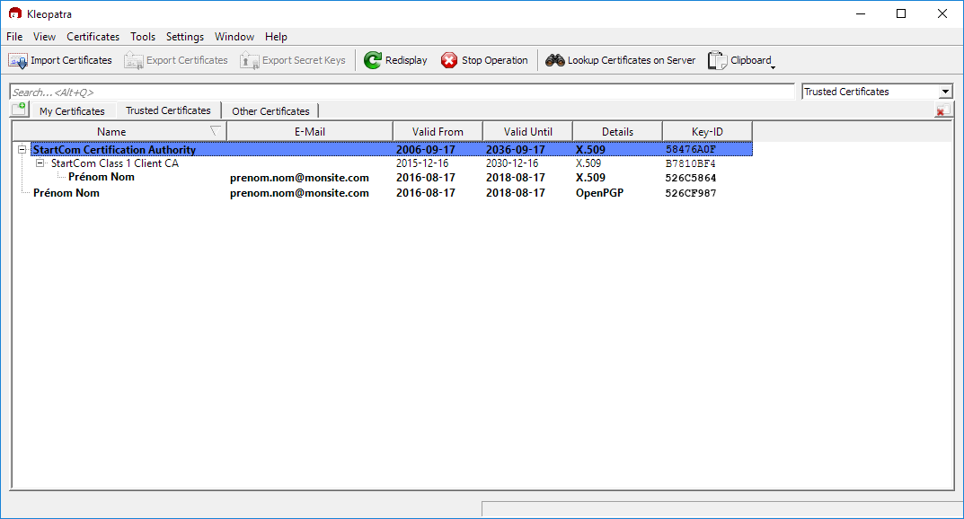Open the Clipboard toolbar menu
964x519 pixels.
[x=741, y=60]
